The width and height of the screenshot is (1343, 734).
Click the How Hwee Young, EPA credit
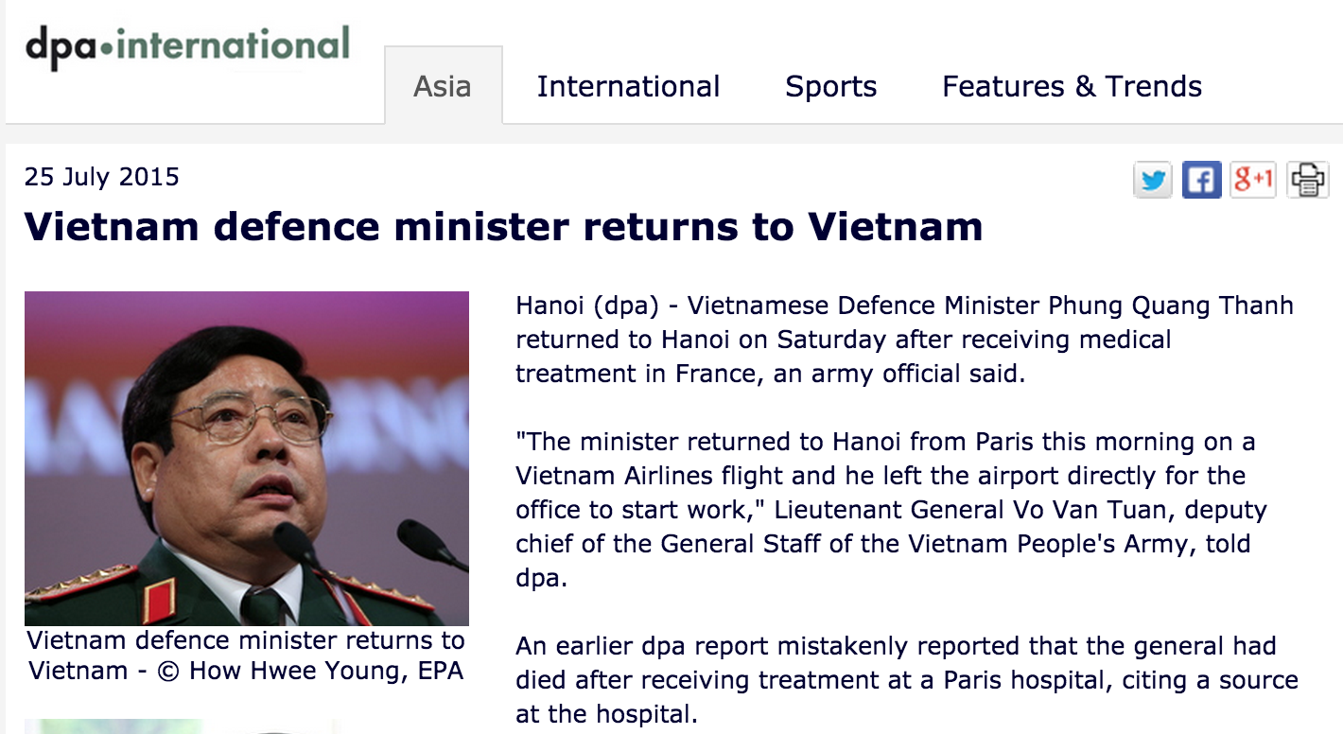326,671
